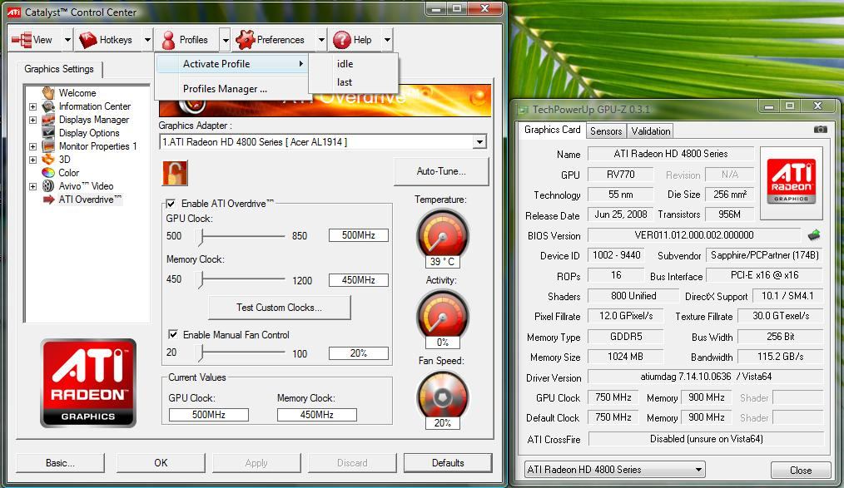Open the Help dropdown arrow
This screenshot has width=844, height=488.
pos(387,40)
